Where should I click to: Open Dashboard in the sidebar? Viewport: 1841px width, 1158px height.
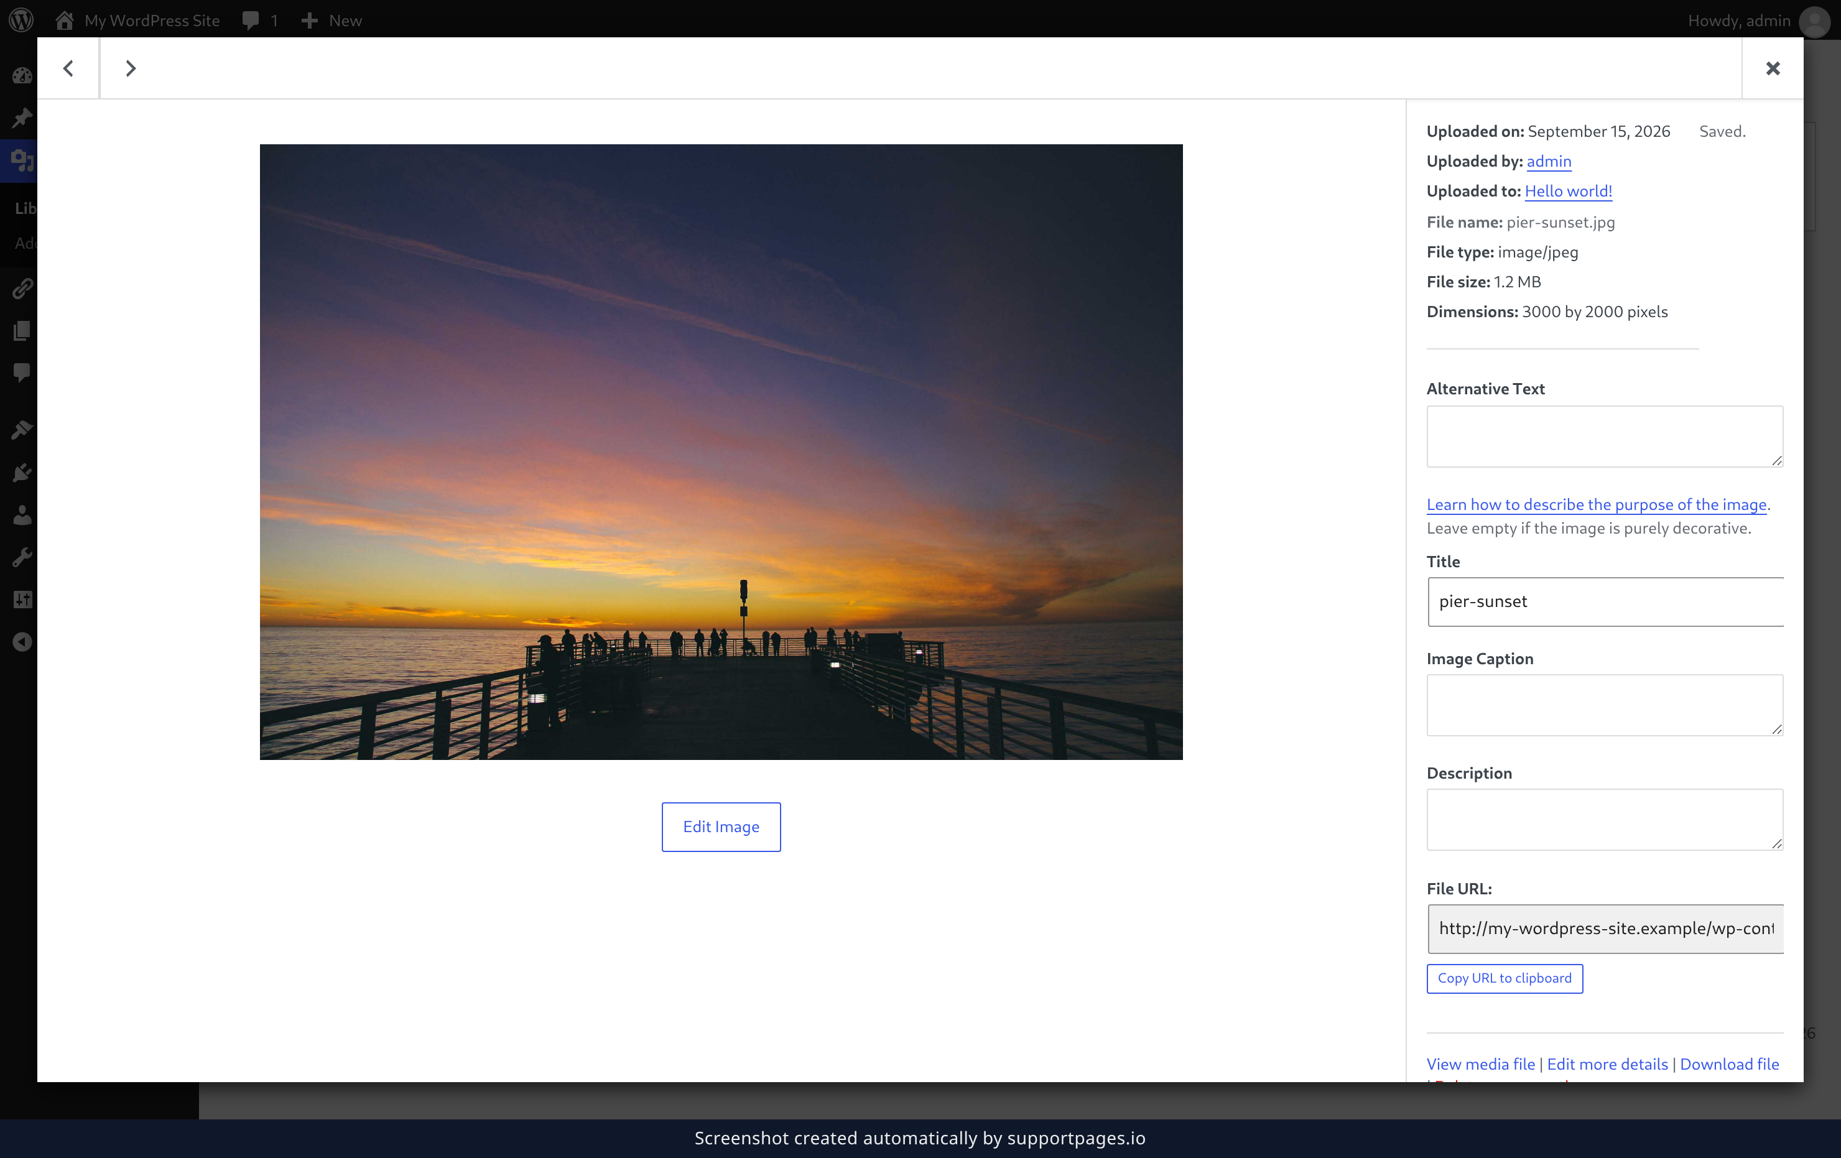[21, 75]
